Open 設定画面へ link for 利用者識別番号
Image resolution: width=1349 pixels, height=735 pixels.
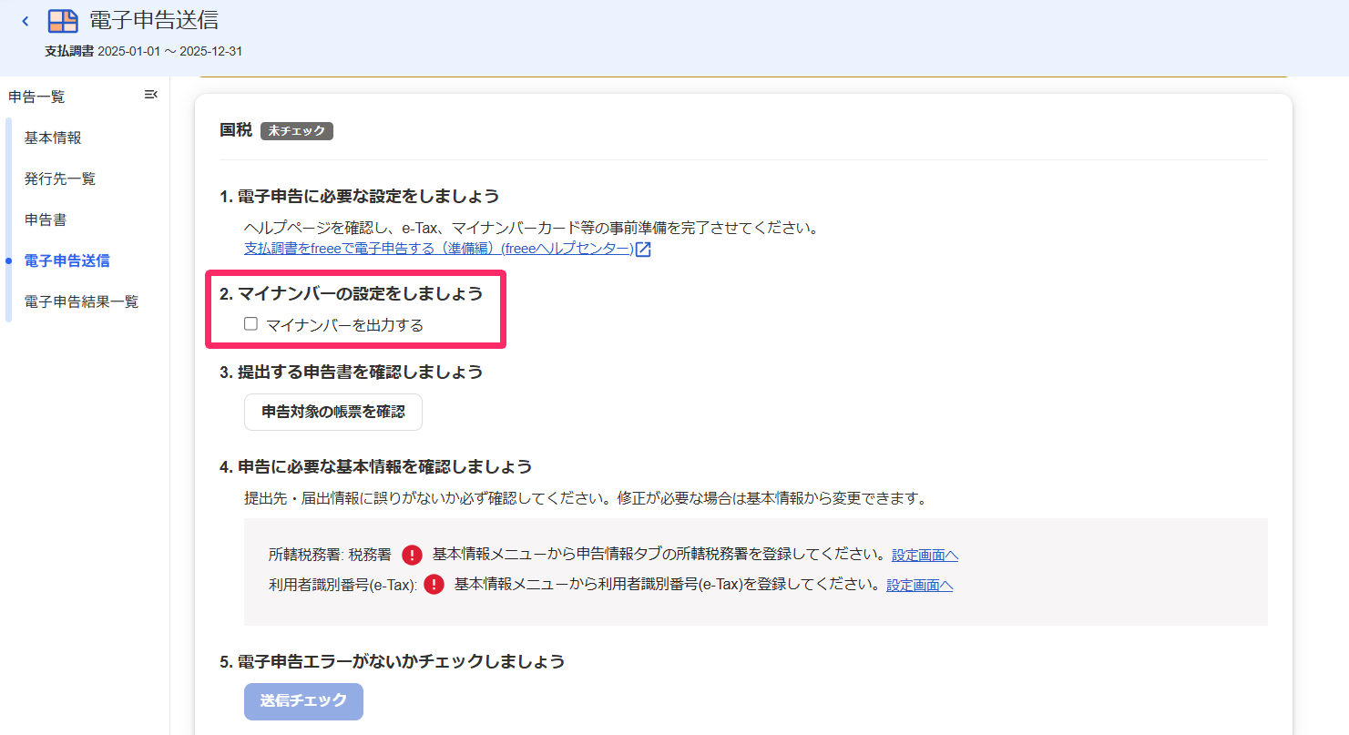920,585
